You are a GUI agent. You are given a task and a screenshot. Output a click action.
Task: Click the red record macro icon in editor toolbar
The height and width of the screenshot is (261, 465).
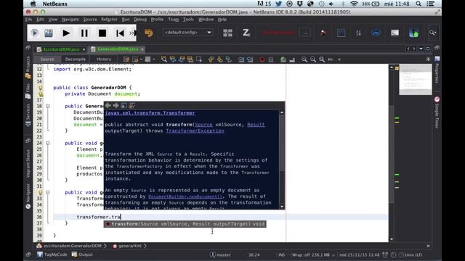(262, 59)
